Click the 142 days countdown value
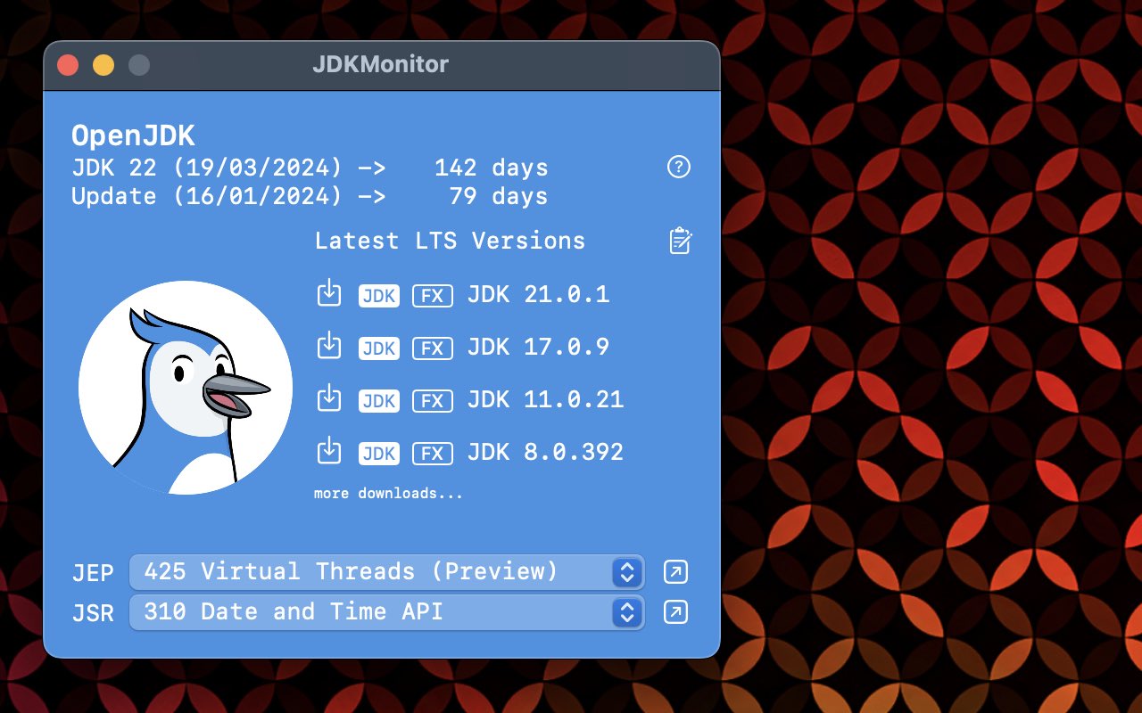Image resolution: width=1142 pixels, height=713 pixels. pos(491,168)
